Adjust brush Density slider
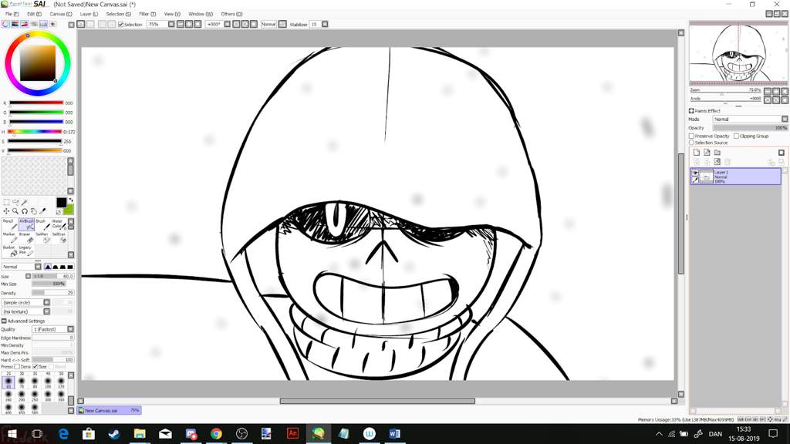Image resolution: width=790 pixels, height=444 pixels. pyautogui.click(x=53, y=292)
